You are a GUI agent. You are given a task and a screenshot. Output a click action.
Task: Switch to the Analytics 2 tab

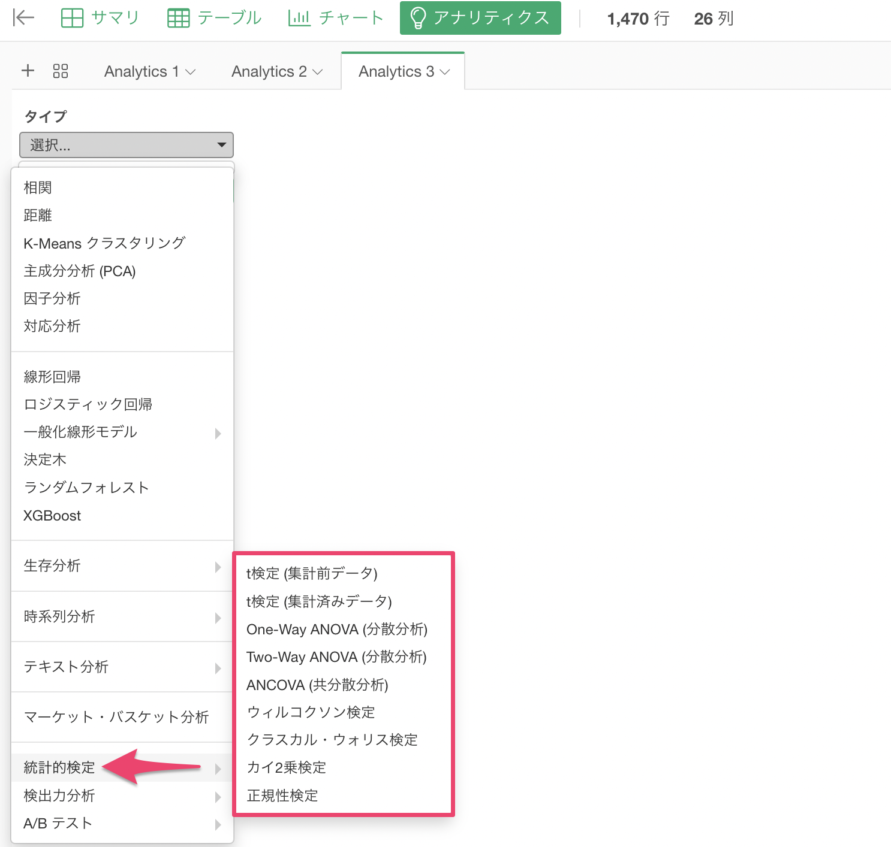[276, 72]
